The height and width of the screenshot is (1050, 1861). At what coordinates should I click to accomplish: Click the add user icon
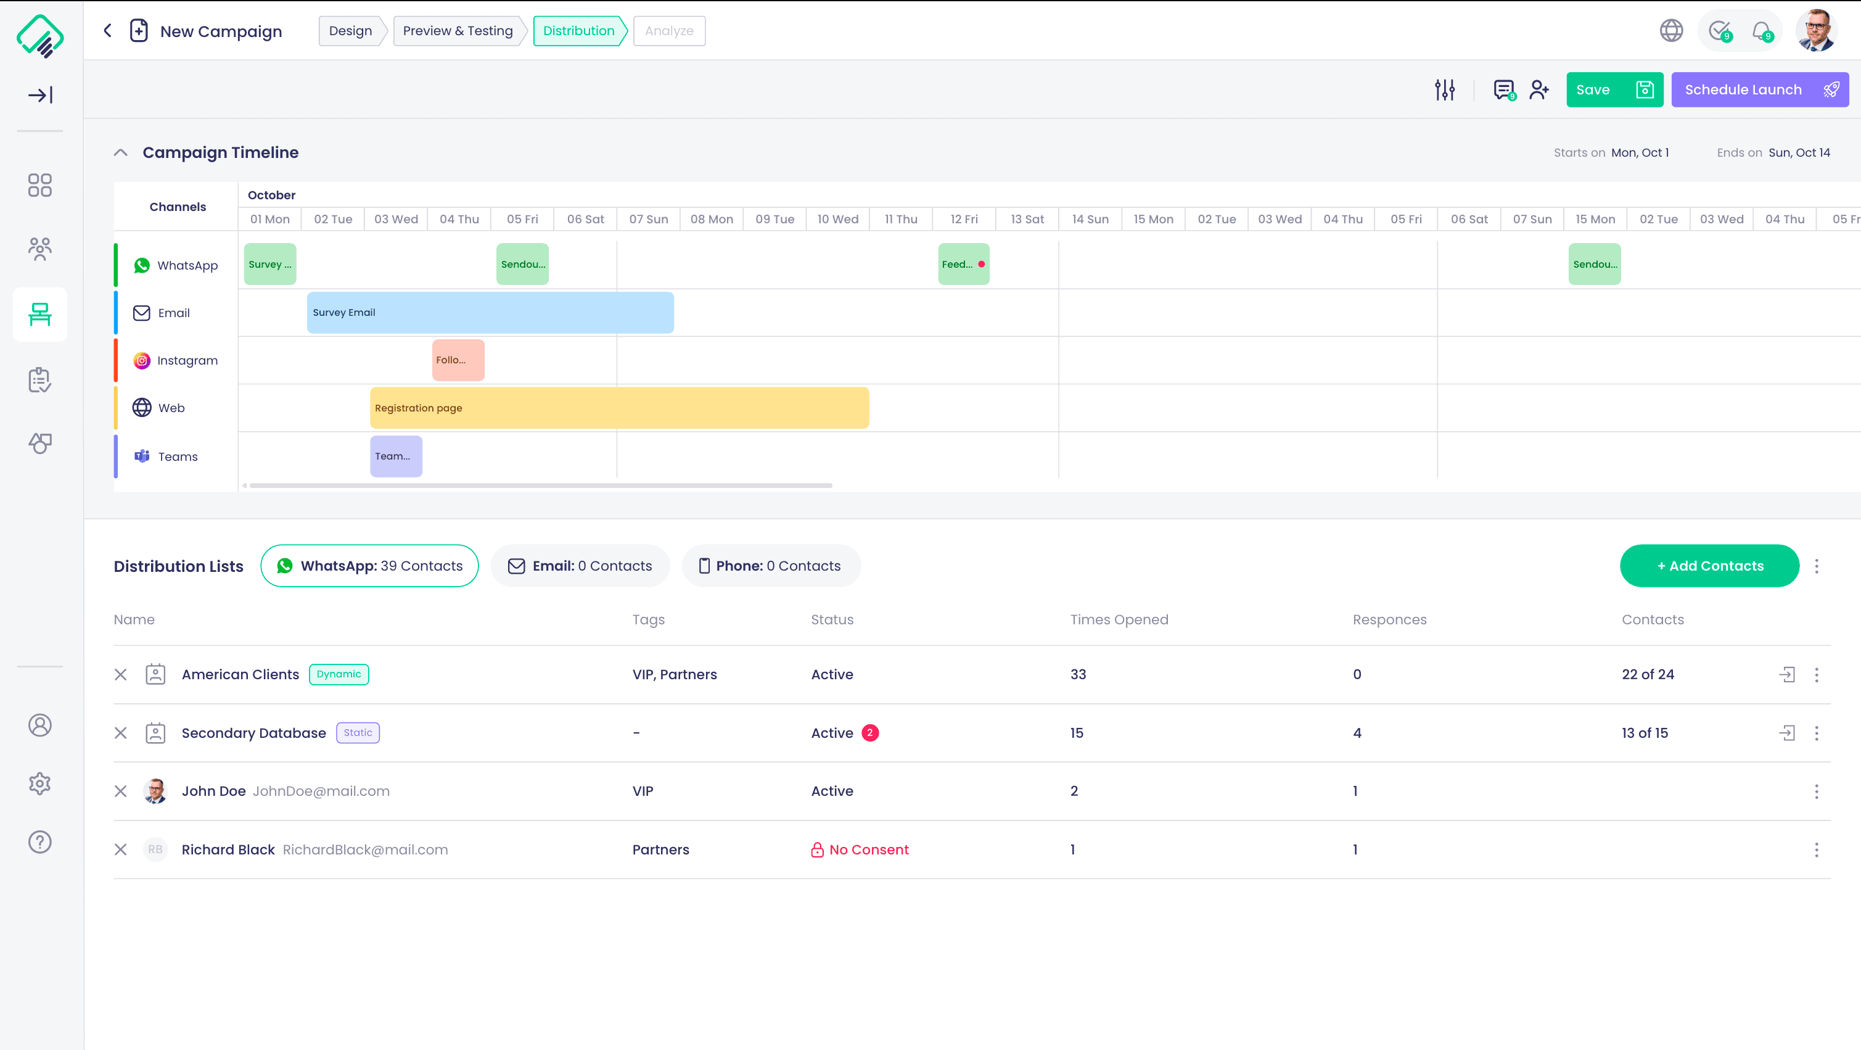pos(1539,89)
